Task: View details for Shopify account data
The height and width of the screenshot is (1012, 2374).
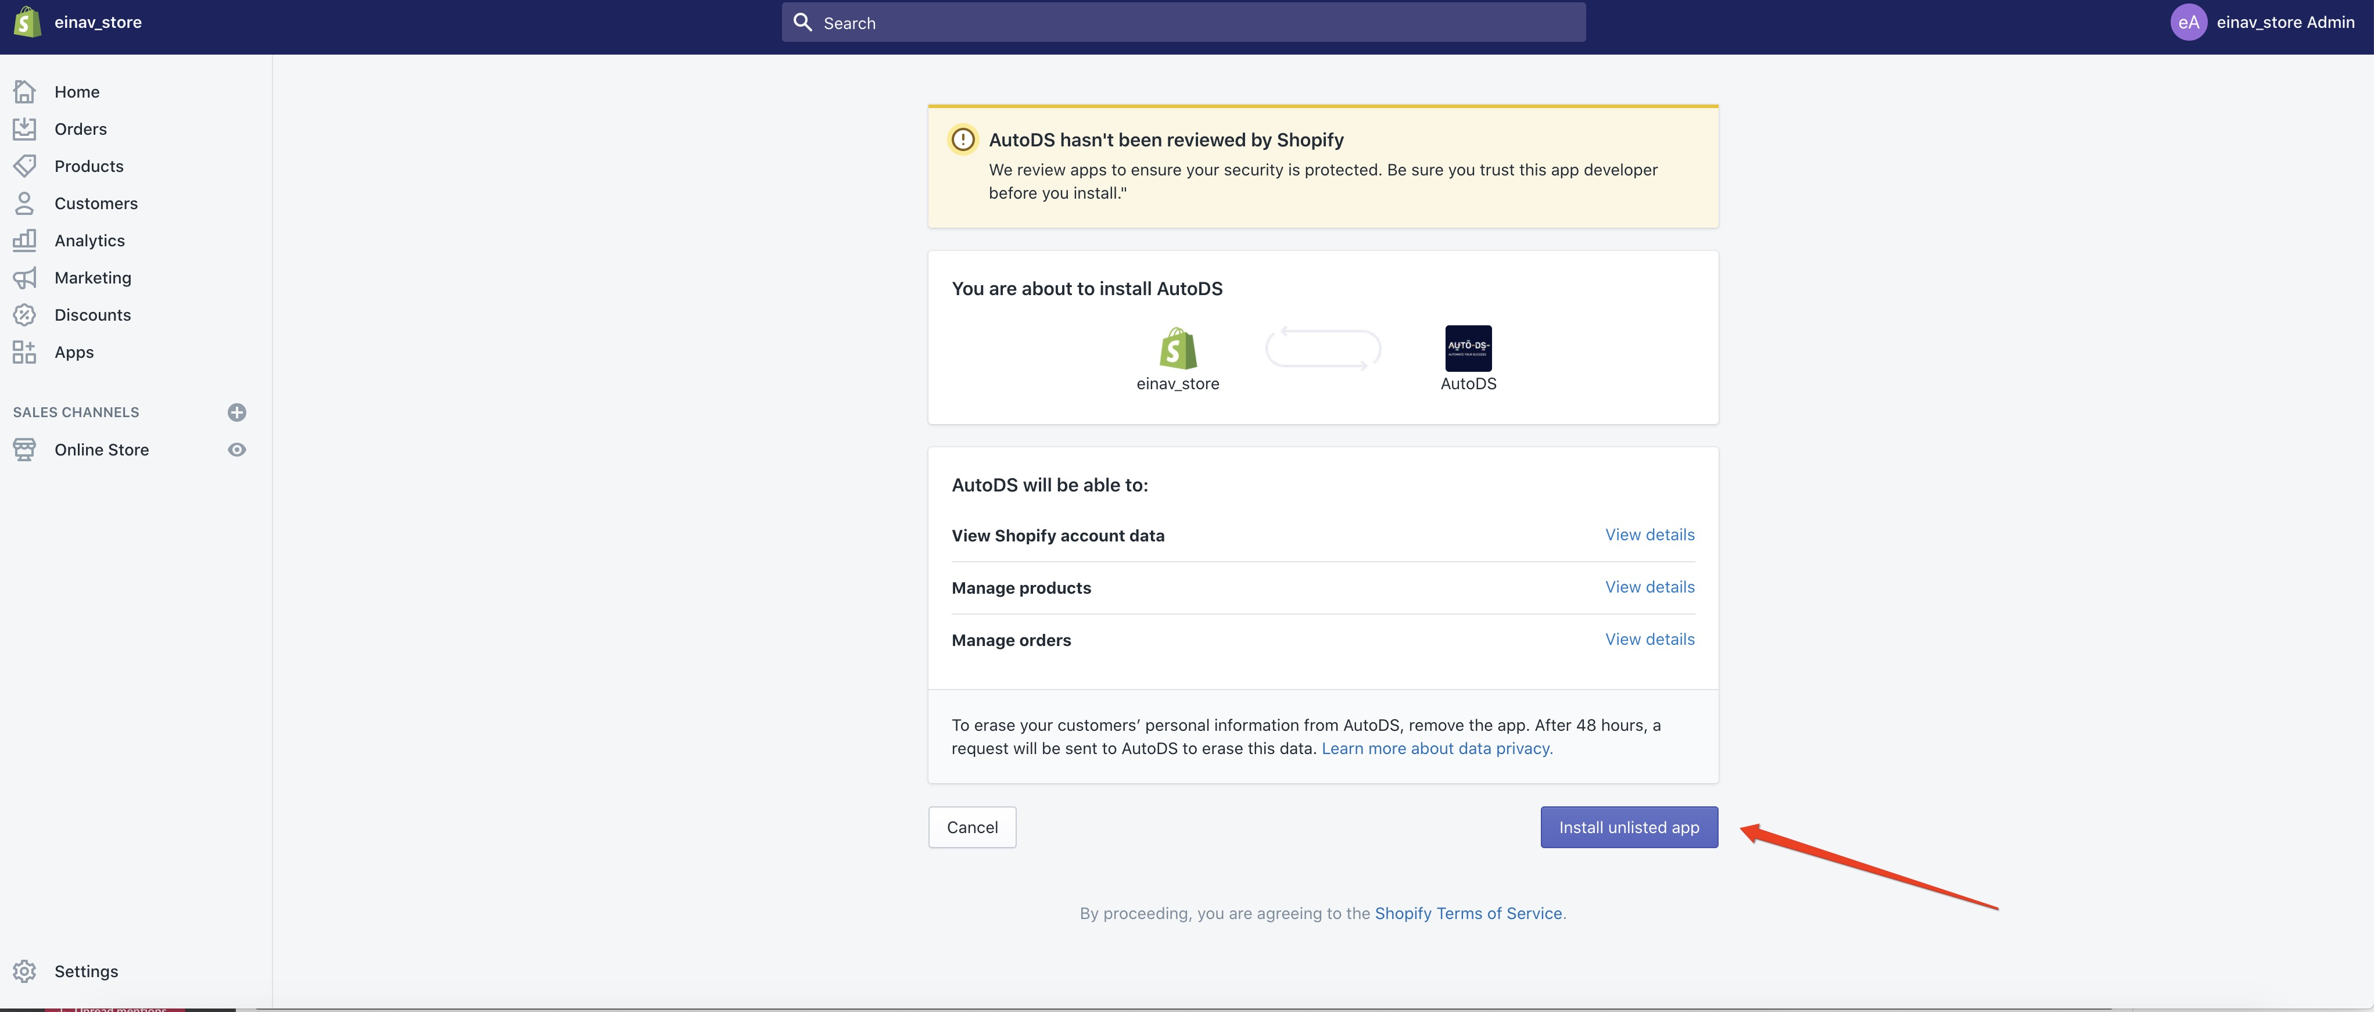Action: (x=1649, y=534)
